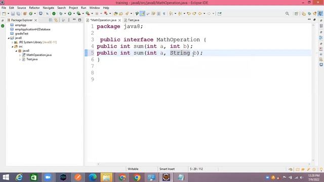Close the Package Explorer view tab
The image size is (324, 182).
[x=36, y=20]
